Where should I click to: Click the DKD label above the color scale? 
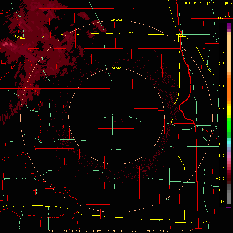click(228, 16)
